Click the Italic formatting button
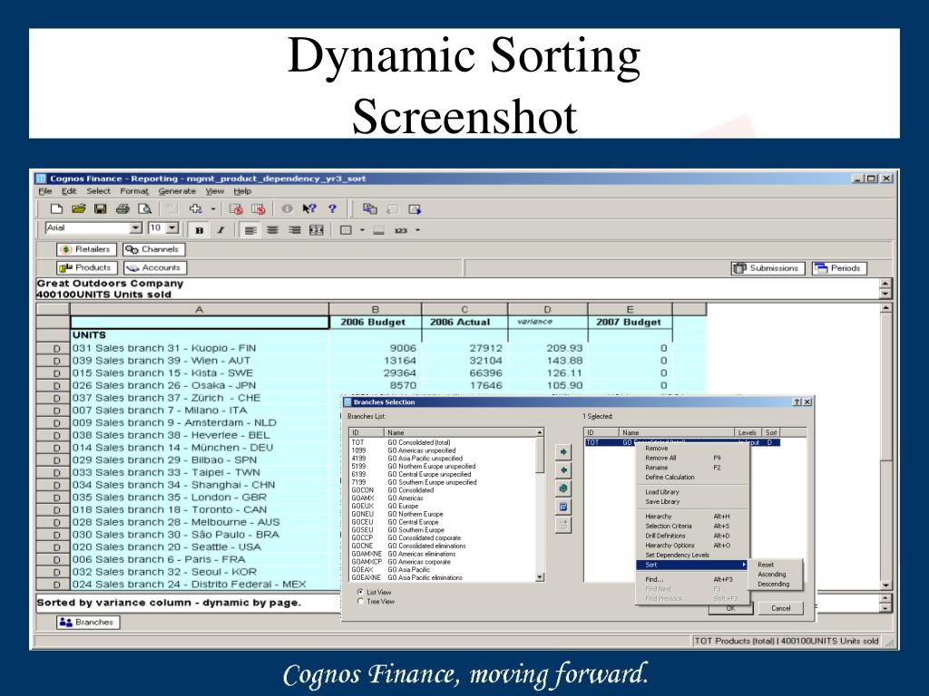The height and width of the screenshot is (696, 929). point(219,230)
